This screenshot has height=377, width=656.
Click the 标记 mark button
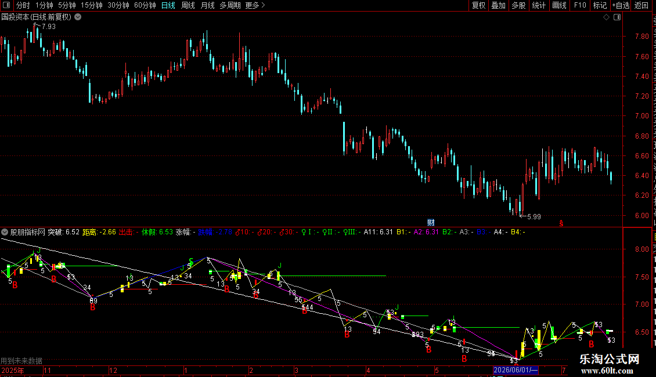(600, 5)
